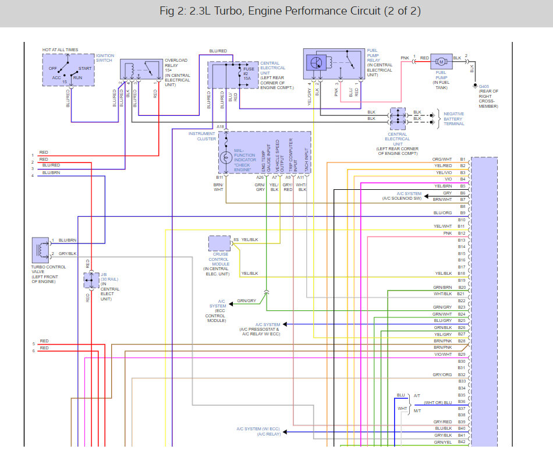Image resolution: width=553 pixels, height=460 pixels.
Task: Click the YEL/BLK B18 pin label
Action: point(451,274)
